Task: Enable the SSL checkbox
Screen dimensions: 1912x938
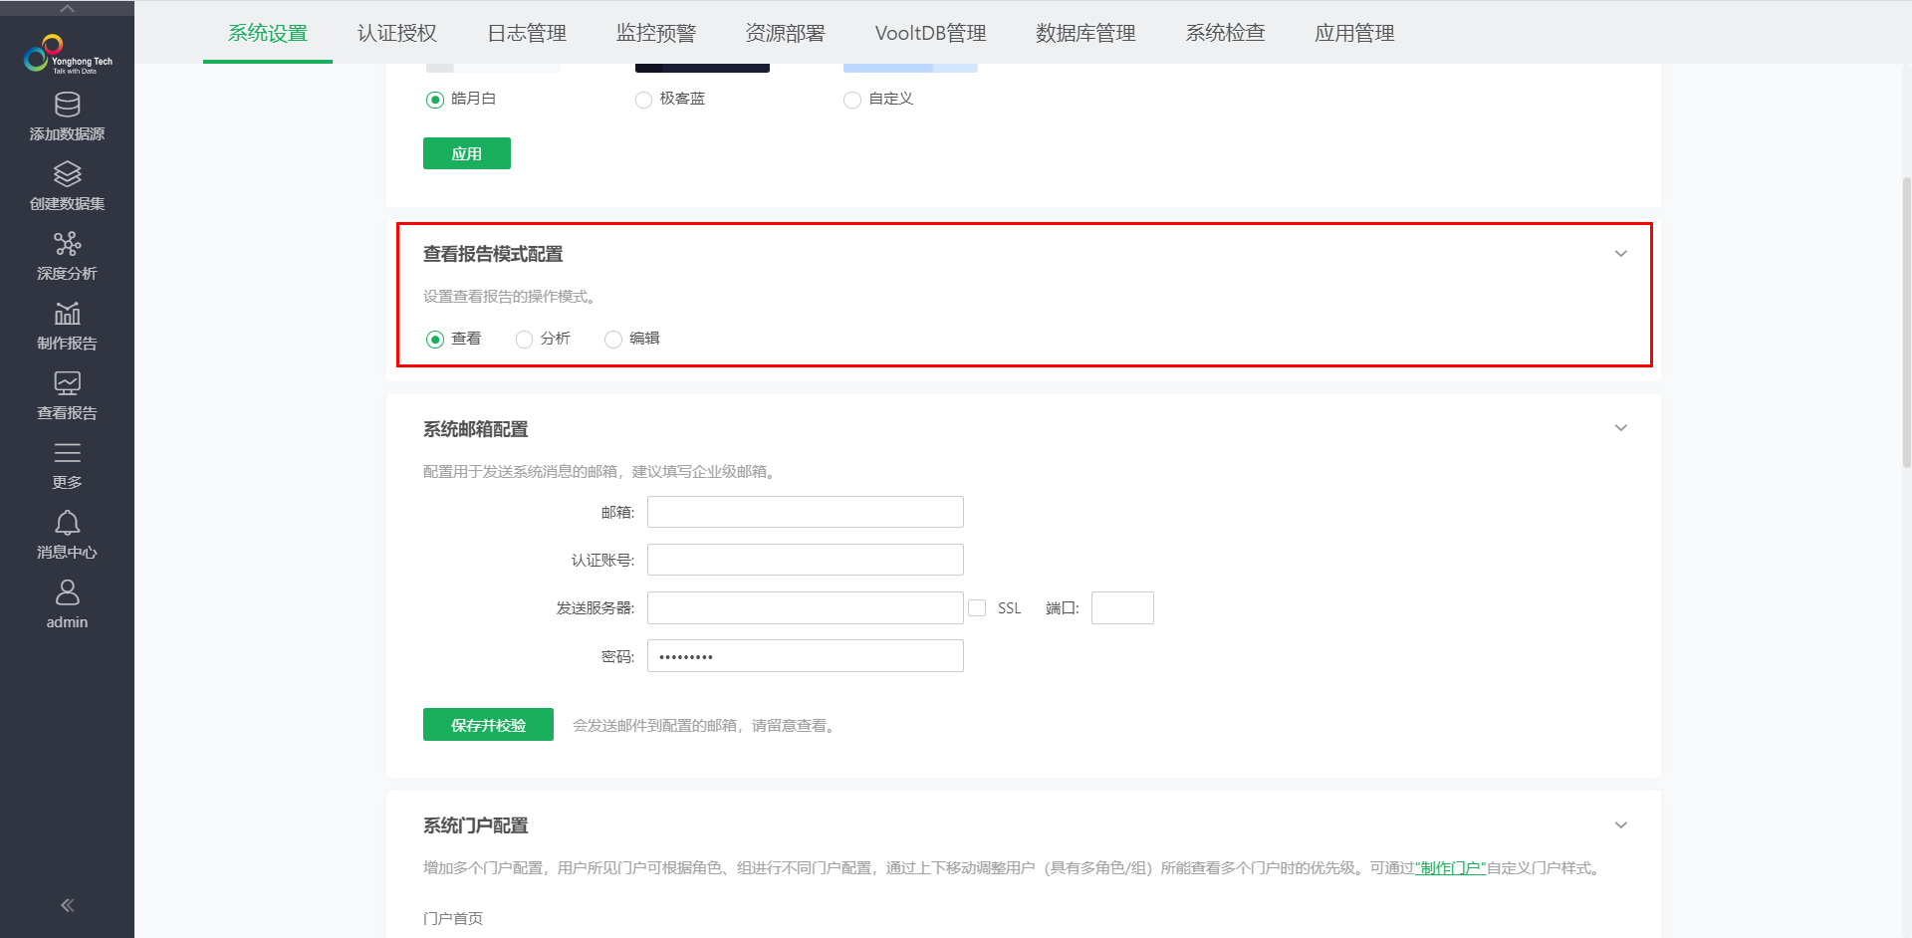Action: pyautogui.click(x=977, y=608)
